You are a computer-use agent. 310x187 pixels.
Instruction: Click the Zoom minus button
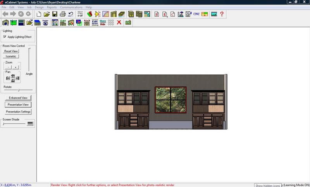click(x=8, y=67)
